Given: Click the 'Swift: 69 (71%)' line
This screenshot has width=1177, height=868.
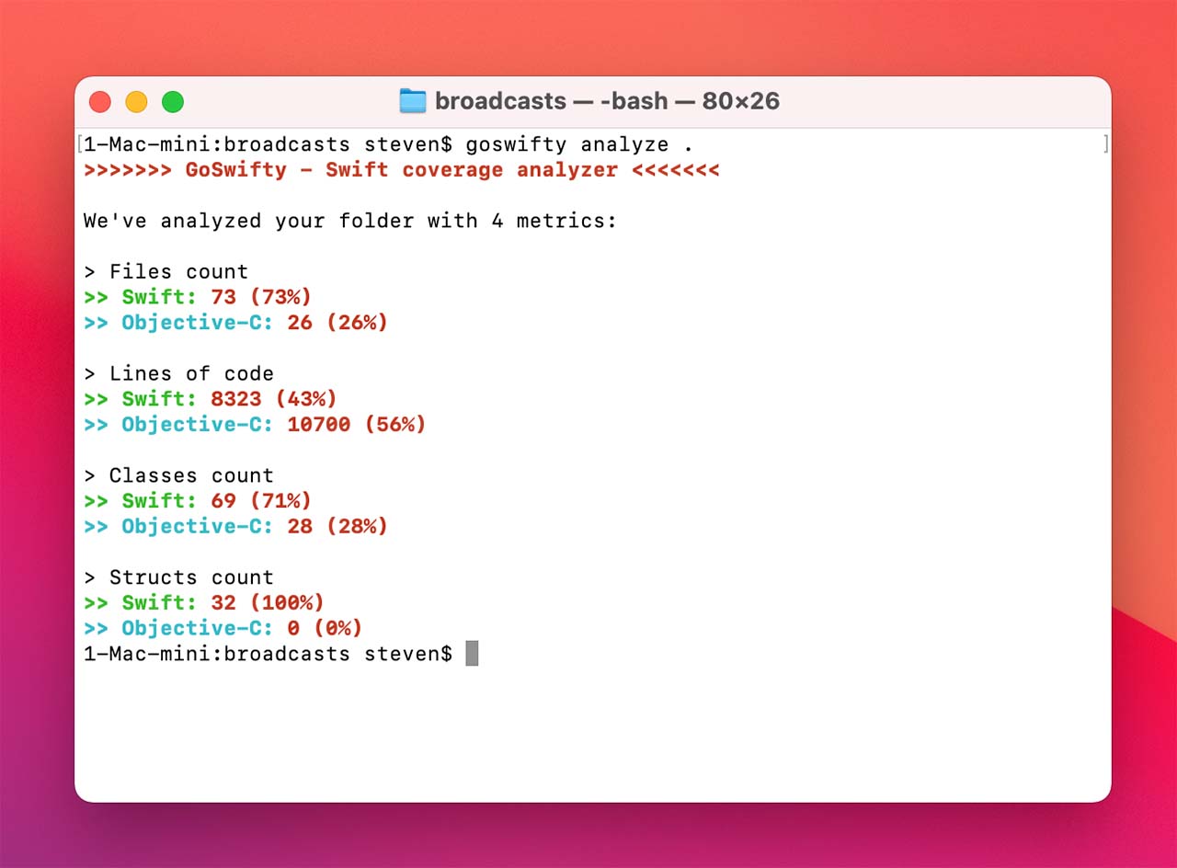Looking at the screenshot, I should [x=198, y=501].
